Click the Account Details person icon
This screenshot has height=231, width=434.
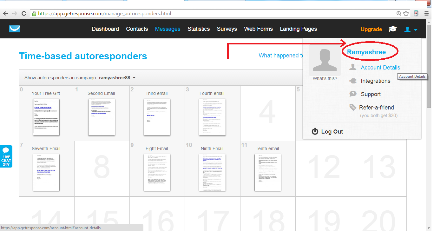tap(352, 67)
